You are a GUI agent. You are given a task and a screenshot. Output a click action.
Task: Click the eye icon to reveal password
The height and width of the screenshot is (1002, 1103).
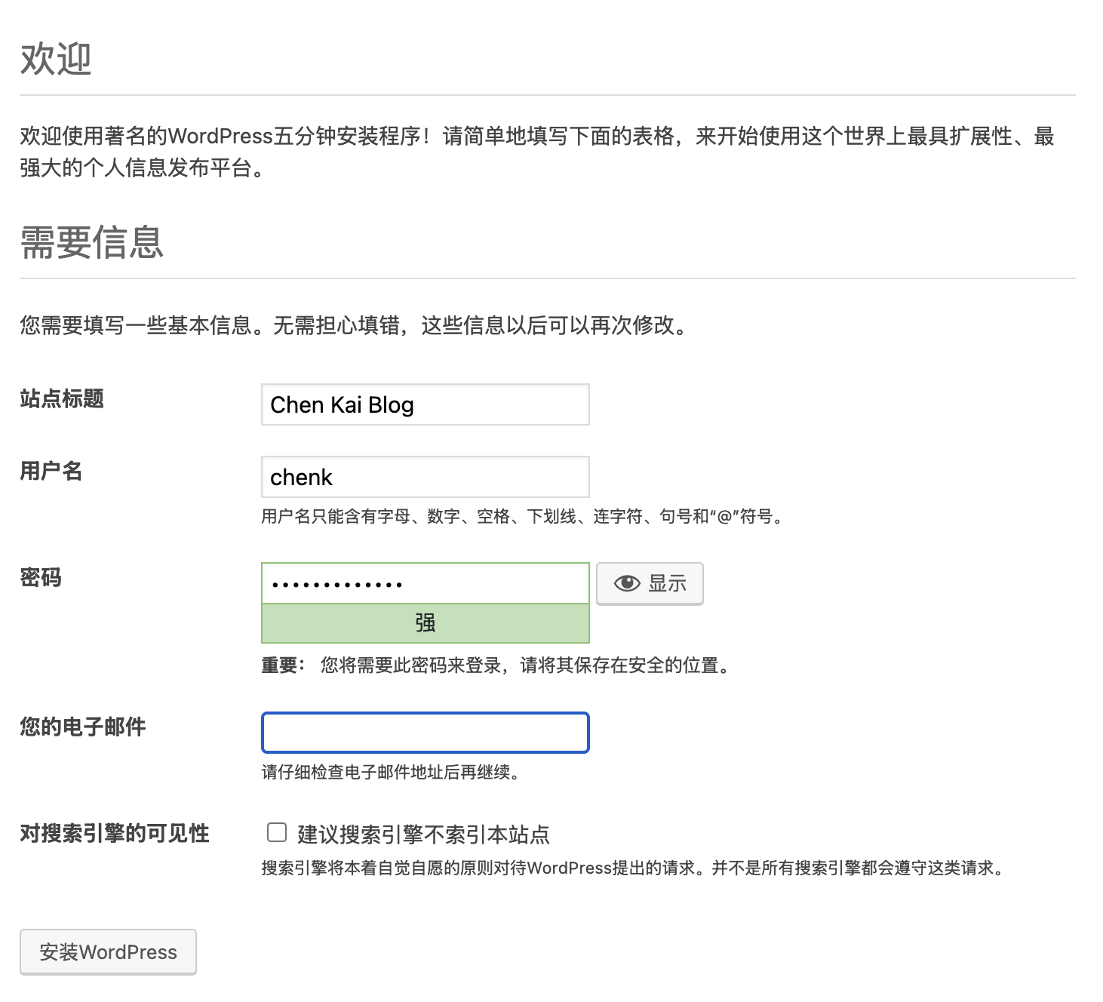(x=627, y=583)
